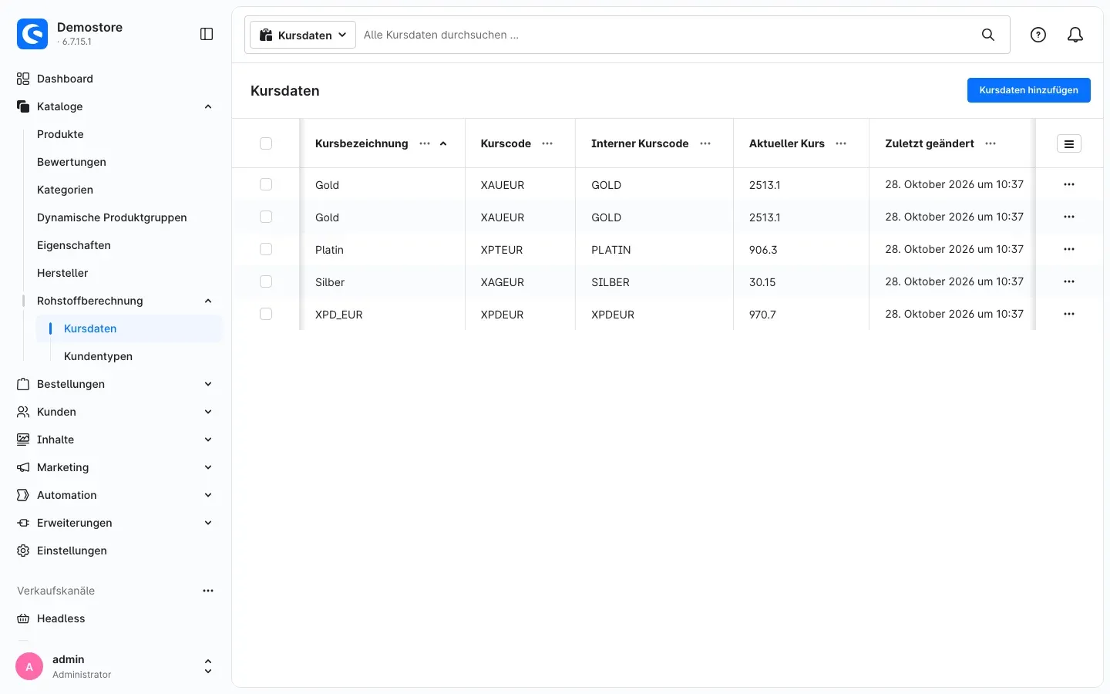1110x694 pixels.
Task: Open the admin user menu chevron
Action: click(208, 666)
